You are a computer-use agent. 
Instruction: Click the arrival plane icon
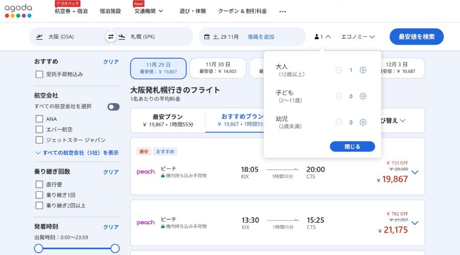coord(122,37)
